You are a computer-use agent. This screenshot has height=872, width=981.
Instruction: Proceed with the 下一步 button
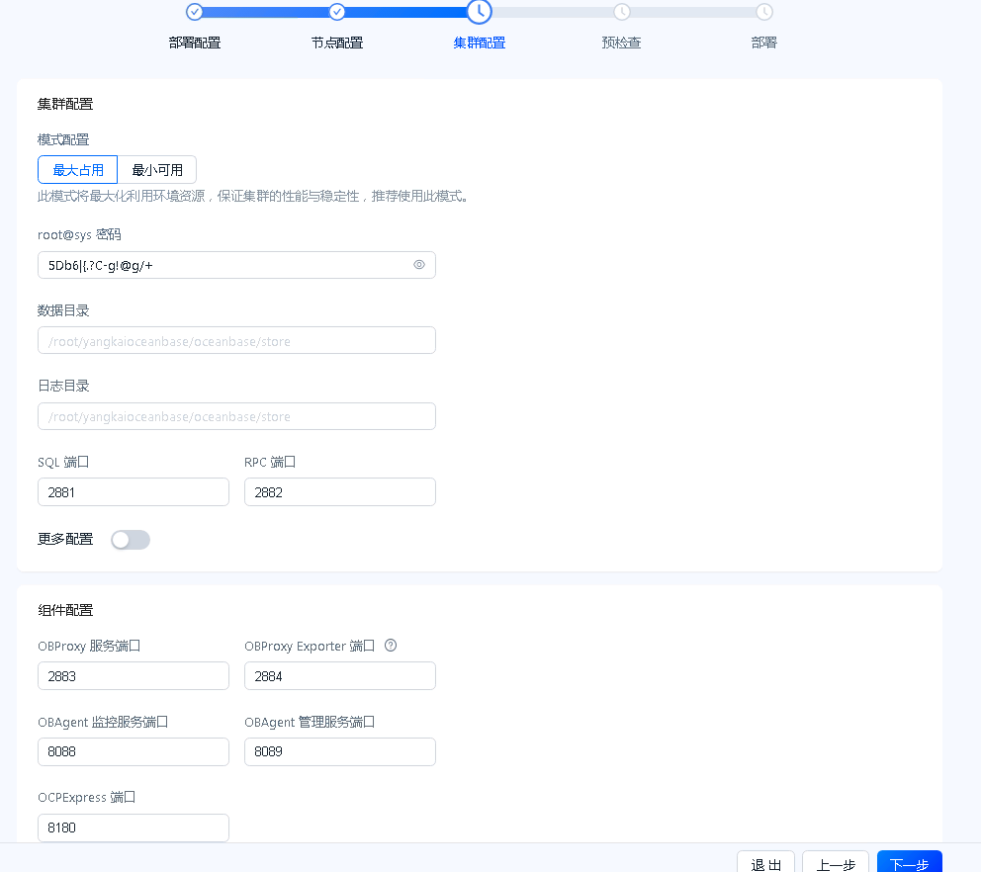909,863
